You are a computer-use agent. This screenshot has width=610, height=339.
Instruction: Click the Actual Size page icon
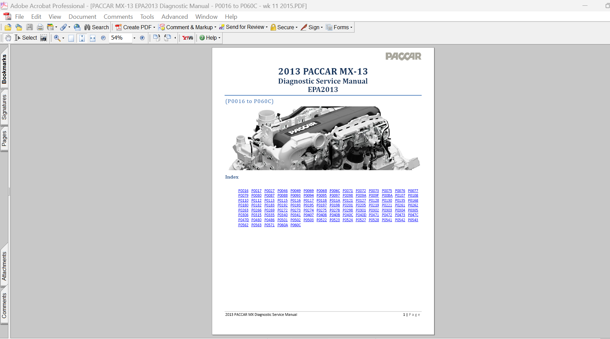click(71, 38)
